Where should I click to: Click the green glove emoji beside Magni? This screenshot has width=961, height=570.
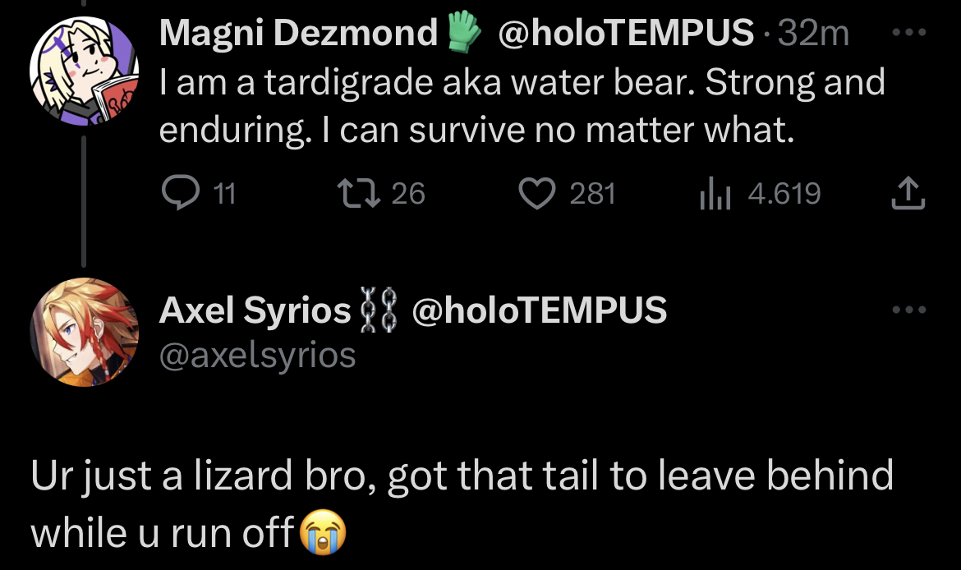(x=463, y=34)
